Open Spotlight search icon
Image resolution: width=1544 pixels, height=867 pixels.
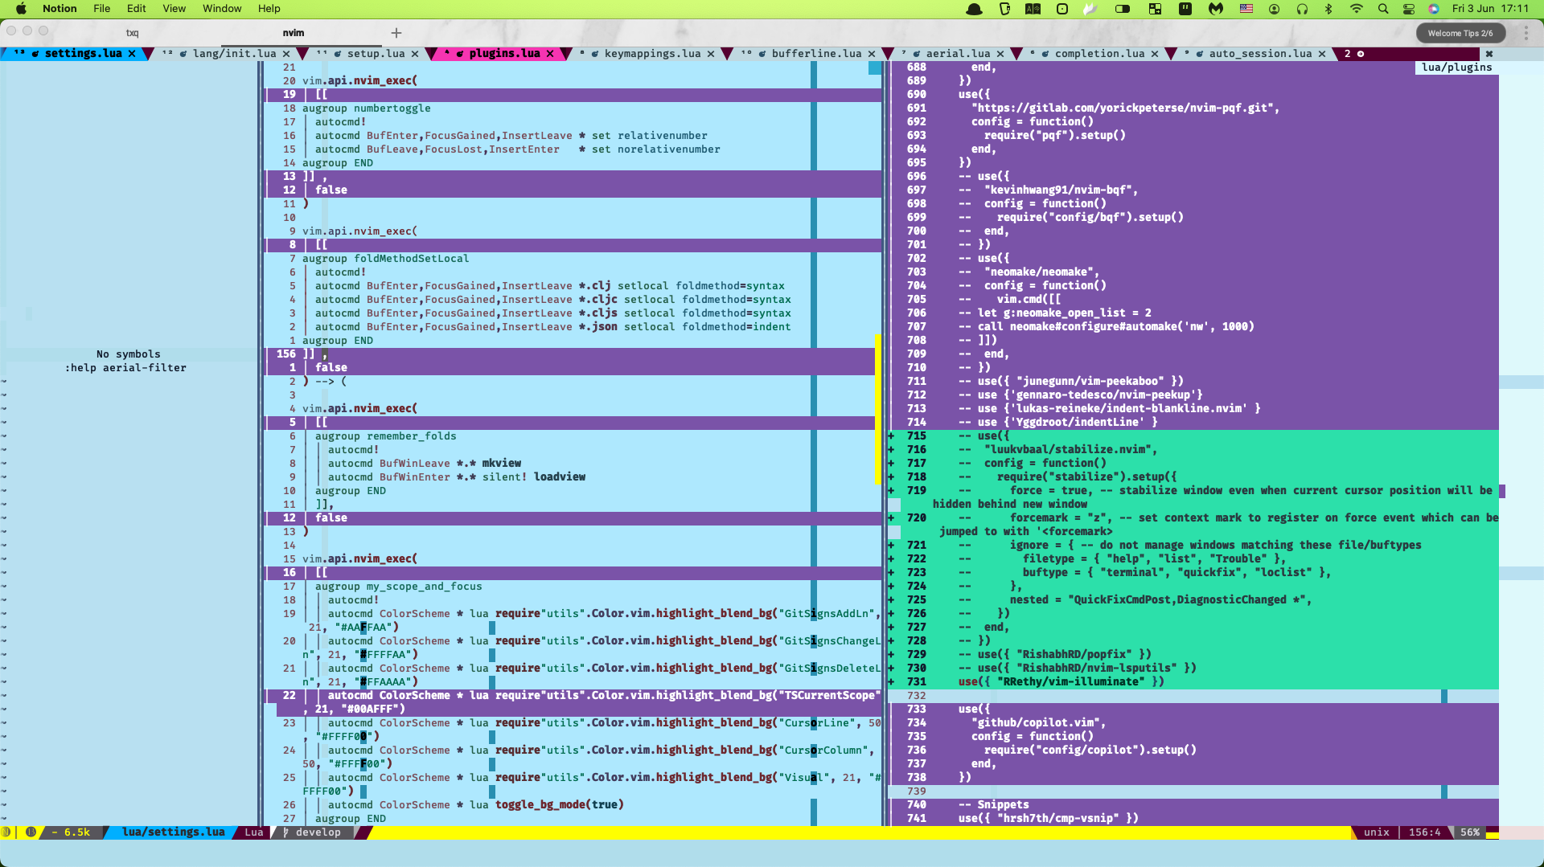[x=1383, y=9]
